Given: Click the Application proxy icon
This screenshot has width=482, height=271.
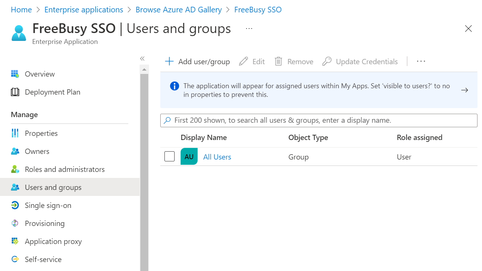Looking at the screenshot, I should pos(15,241).
